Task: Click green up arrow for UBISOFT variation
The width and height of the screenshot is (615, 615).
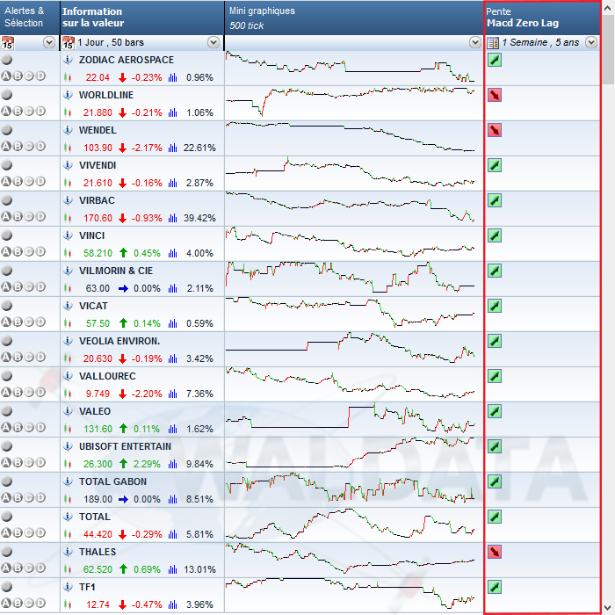Action: [x=123, y=464]
